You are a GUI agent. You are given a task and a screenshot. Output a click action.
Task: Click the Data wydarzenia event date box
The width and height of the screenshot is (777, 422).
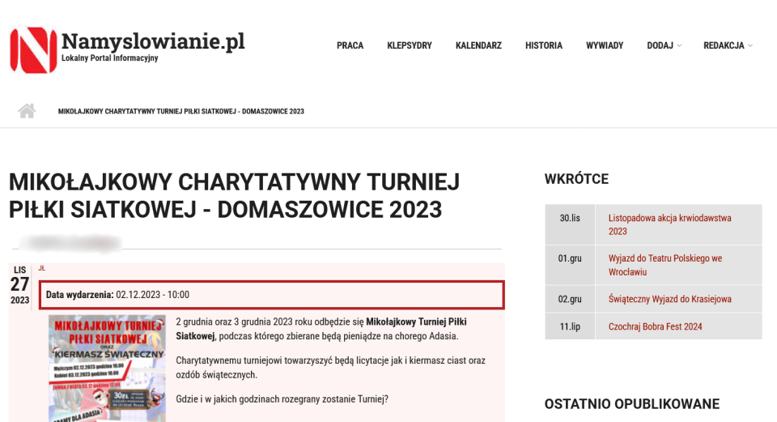(271, 295)
